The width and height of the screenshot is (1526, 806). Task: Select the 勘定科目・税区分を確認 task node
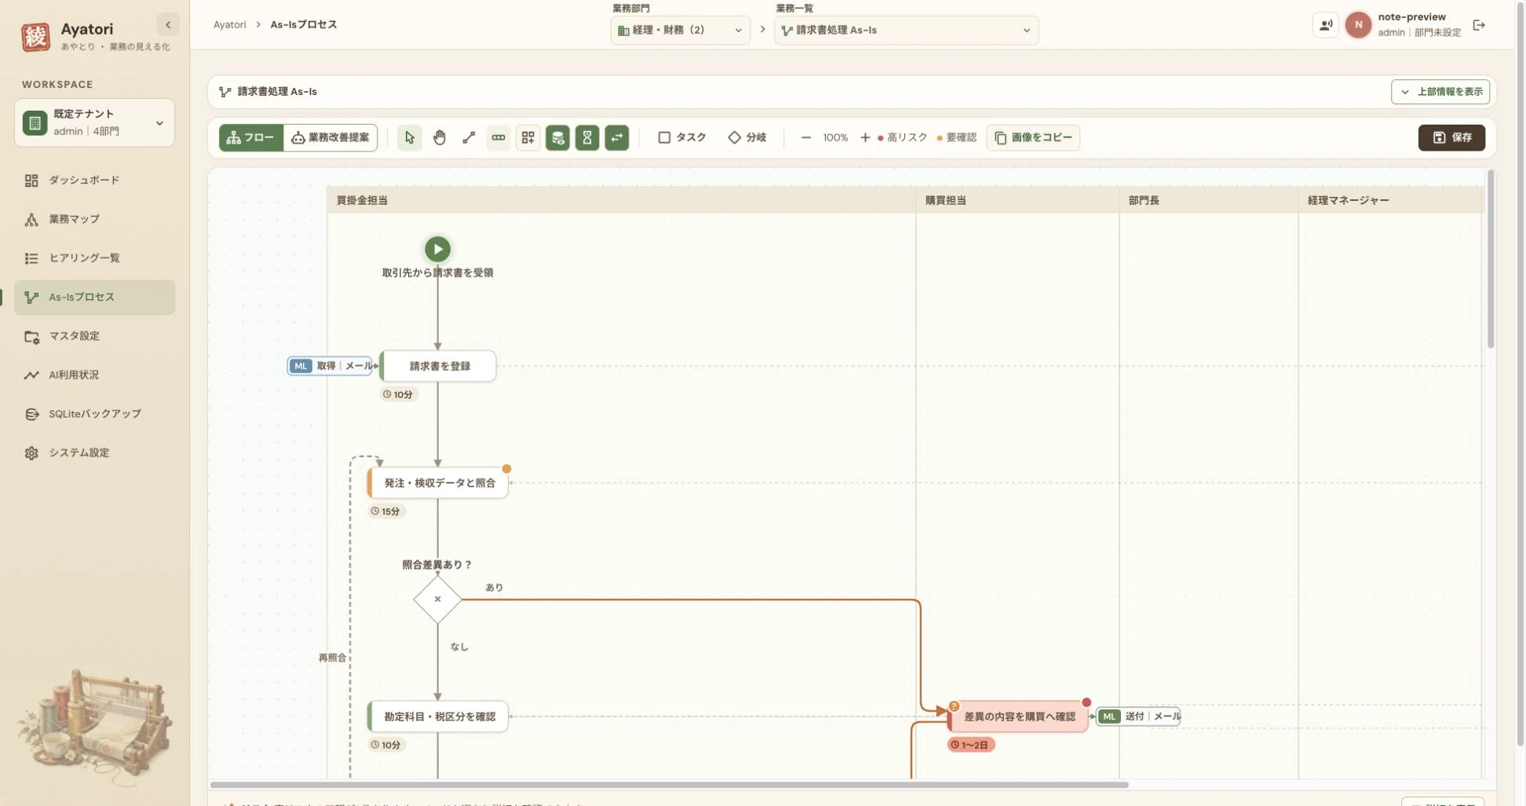438,717
